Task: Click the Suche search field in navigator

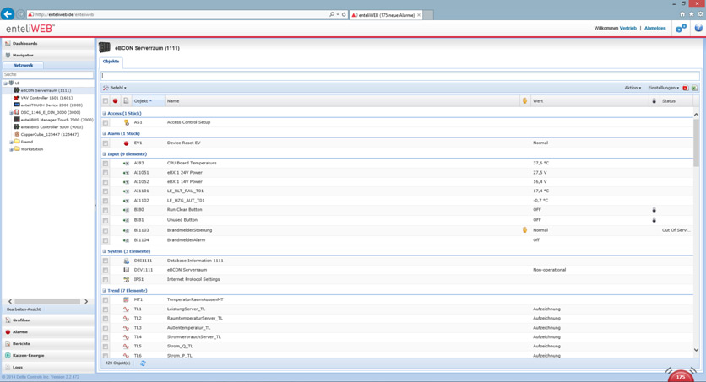Action: click(x=48, y=74)
